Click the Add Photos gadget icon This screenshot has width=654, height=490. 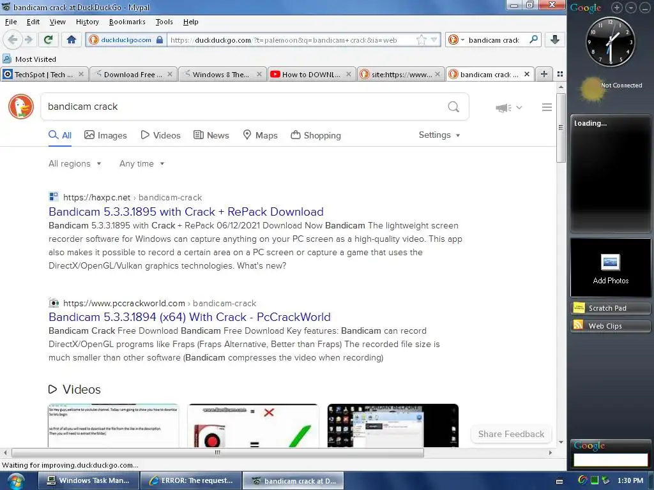[x=611, y=262]
